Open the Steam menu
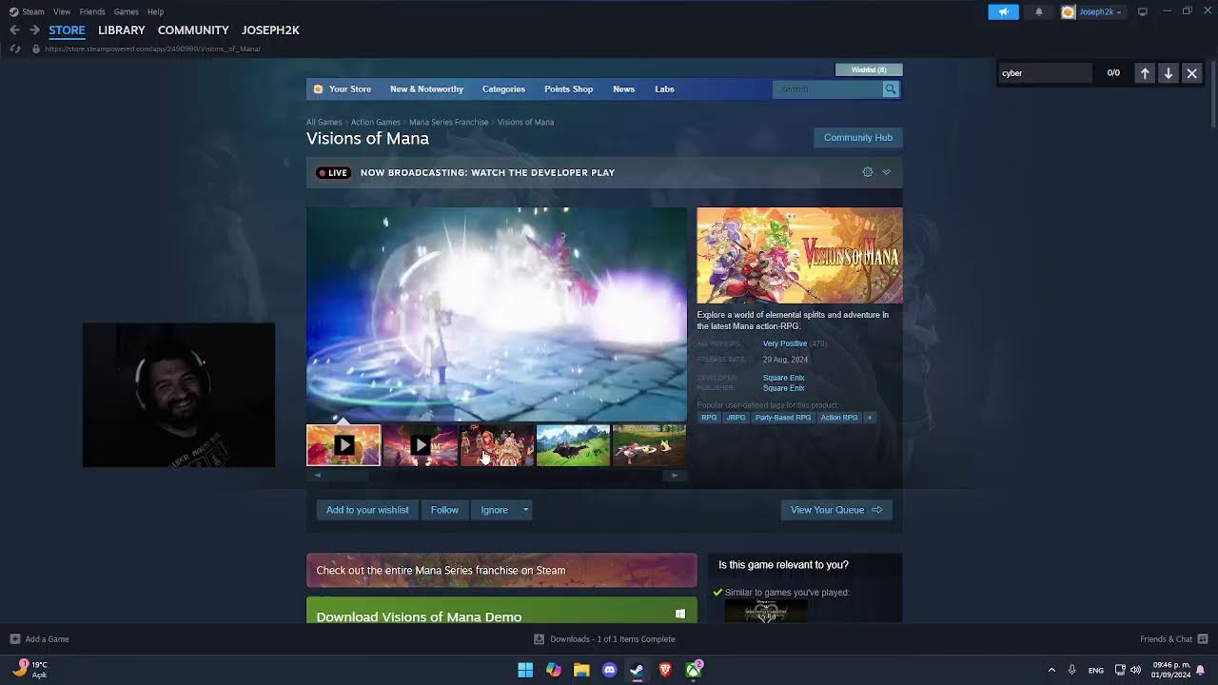 tap(33, 11)
